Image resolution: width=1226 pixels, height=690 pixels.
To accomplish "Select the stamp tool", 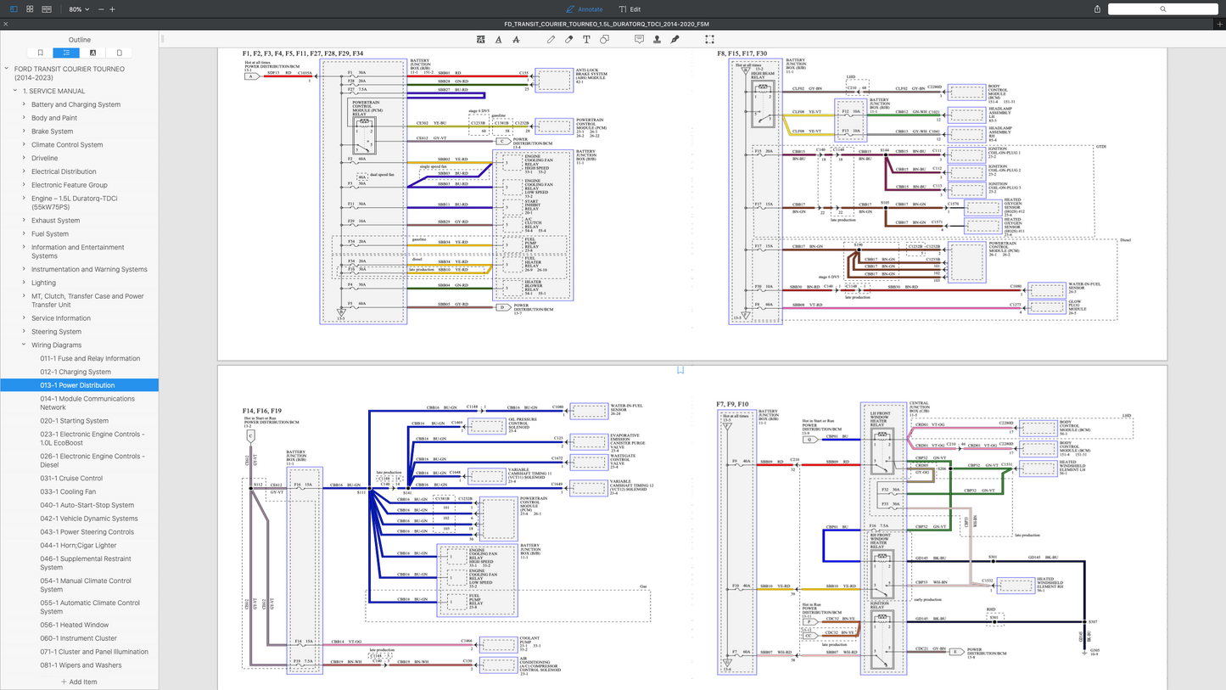I will pyautogui.click(x=657, y=39).
